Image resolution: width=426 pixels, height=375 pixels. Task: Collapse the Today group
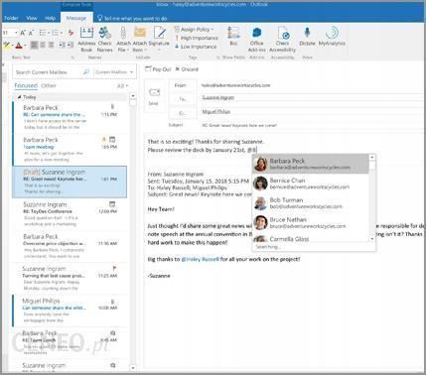[x=19, y=97]
